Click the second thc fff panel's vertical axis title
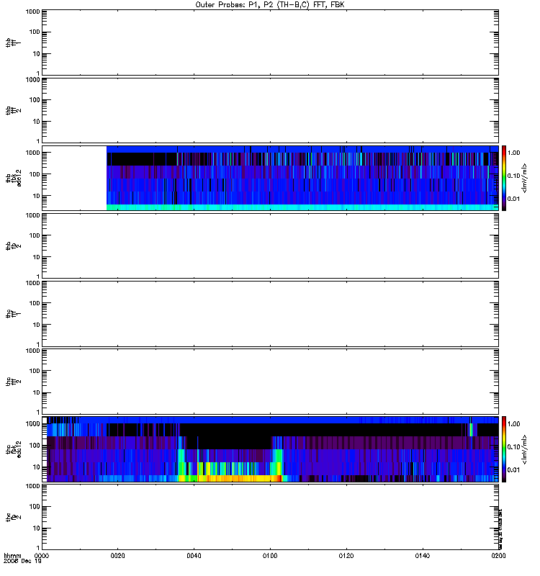 point(13,382)
